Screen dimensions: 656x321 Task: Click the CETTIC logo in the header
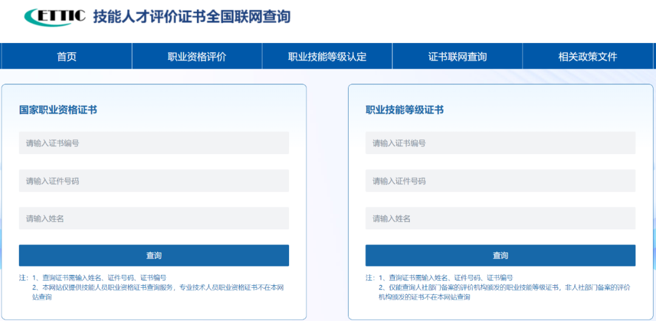tap(54, 17)
